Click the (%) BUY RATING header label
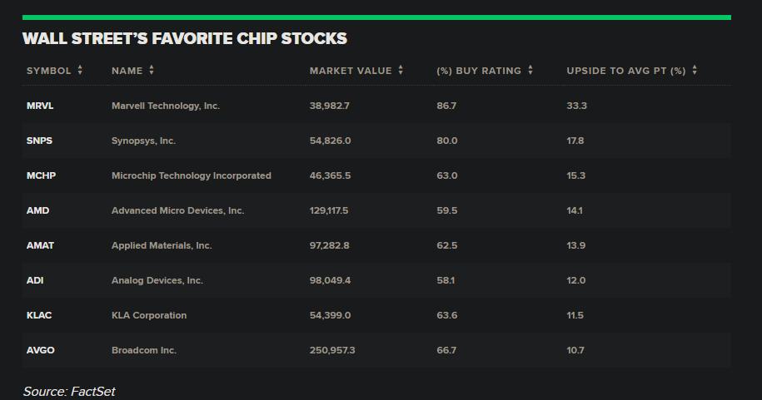This screenshot has width=762, height=400. [x=479, y=71]
